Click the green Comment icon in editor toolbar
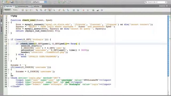Image resolution: width=171 pixels, height=96 pixels. [x=93, y=10]
